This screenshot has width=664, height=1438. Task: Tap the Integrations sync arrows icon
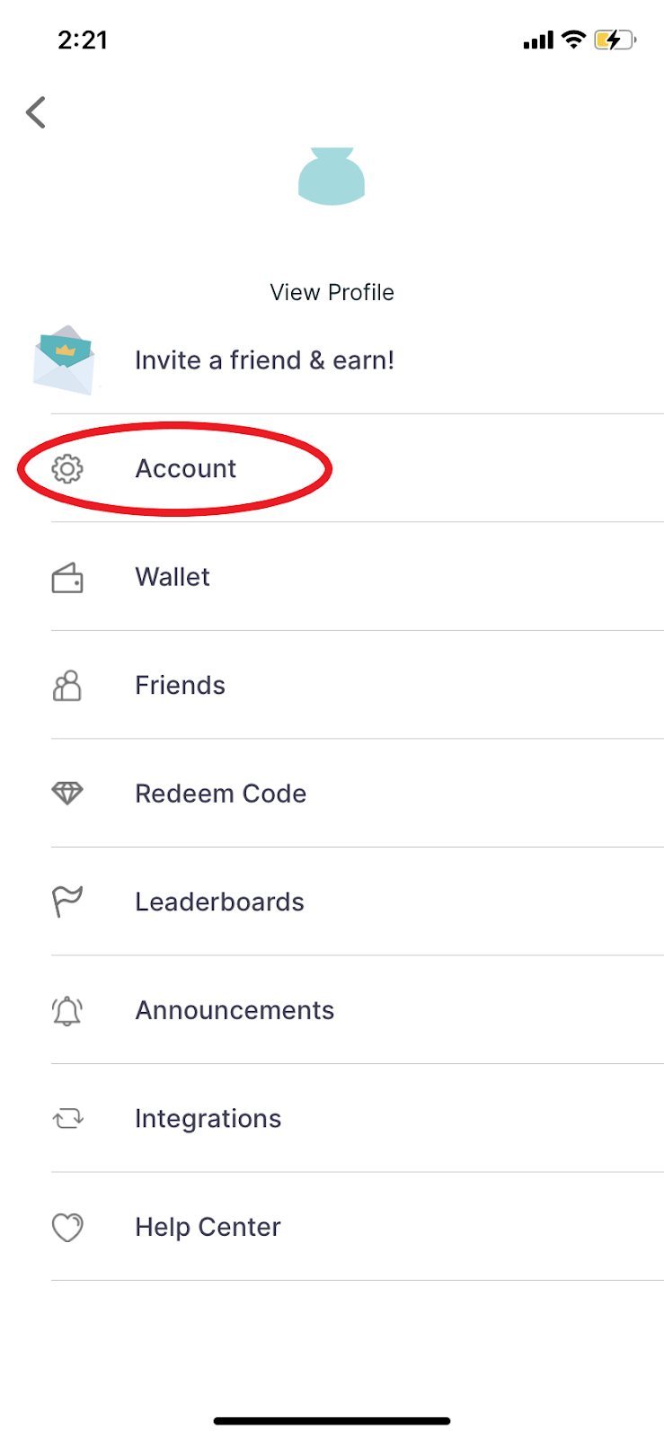coord(67,1119)
